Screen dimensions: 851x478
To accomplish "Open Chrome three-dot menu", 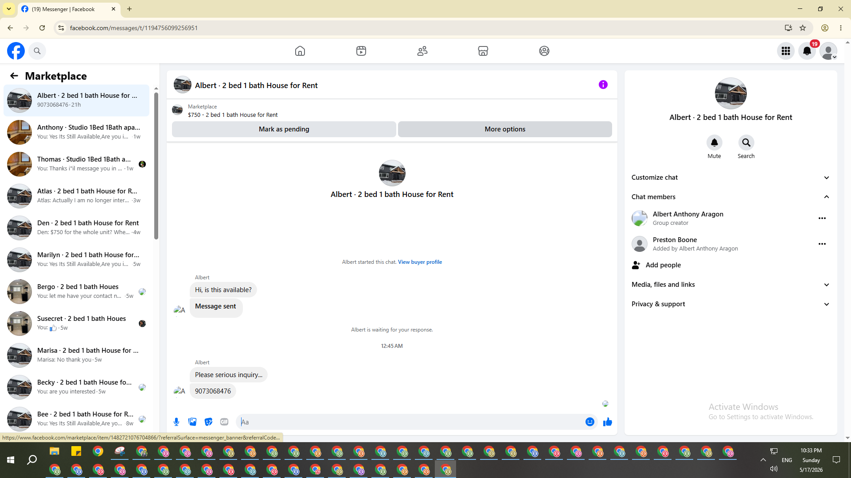I will (x=841, y=28).
